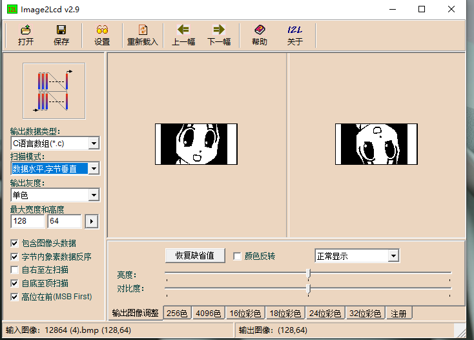
Task: Click the 输入图像 status bar text
Action: (x=68, y=330)
